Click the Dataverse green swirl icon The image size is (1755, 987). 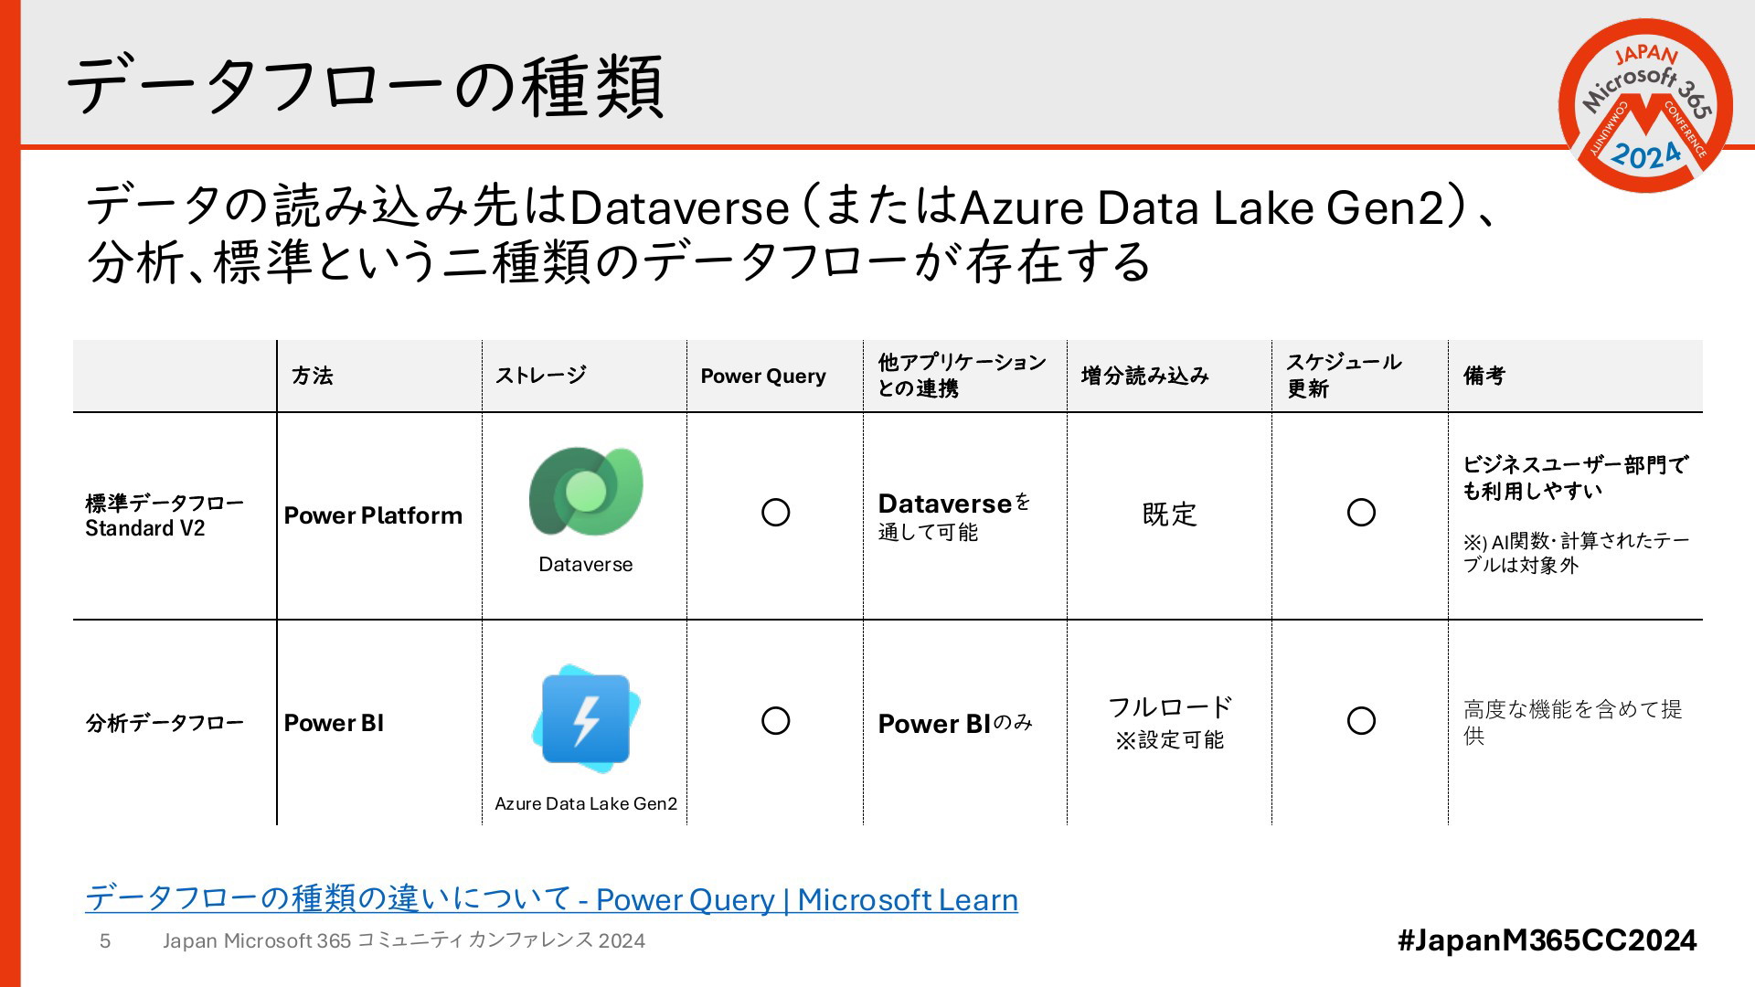coord(586,491)
